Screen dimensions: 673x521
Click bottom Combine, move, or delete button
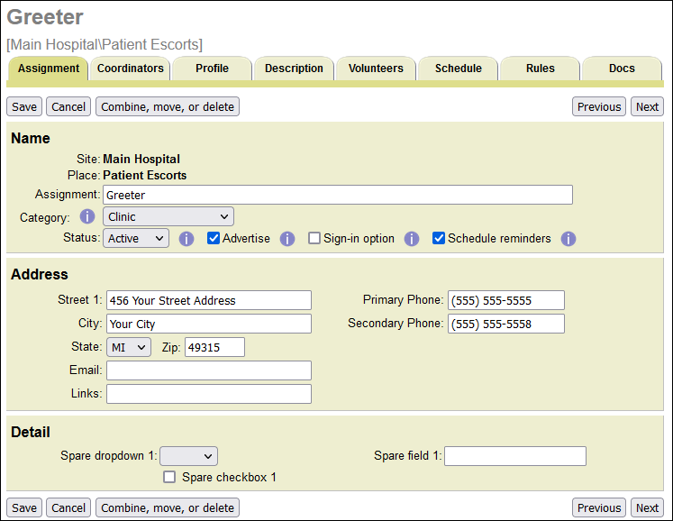click(168, 507)
